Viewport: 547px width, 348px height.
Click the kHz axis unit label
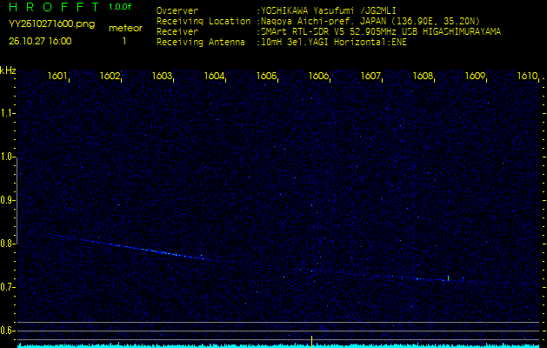pos(8,70)
